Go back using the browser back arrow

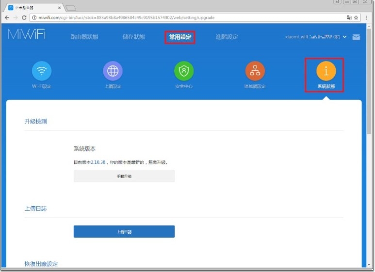coord(7,17)
